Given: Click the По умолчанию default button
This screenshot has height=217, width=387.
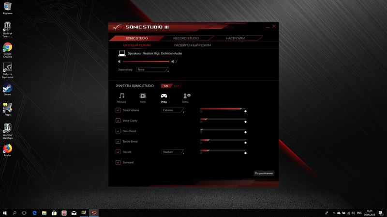Looking at the screenshot, I should click(264, 173).
